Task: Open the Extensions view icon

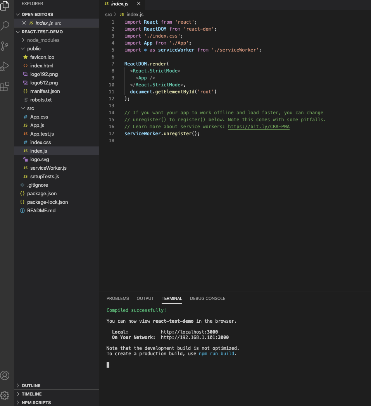Action: (5, 86)
